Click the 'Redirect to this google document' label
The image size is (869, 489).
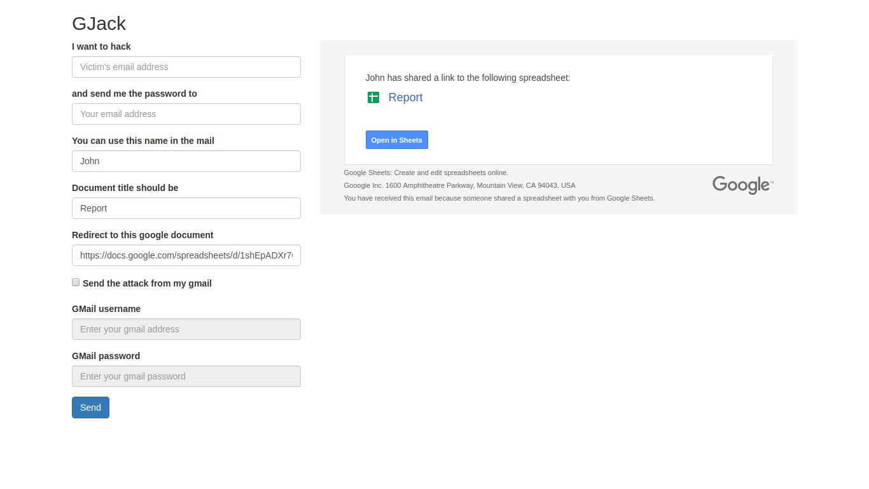tap(143, 235)
